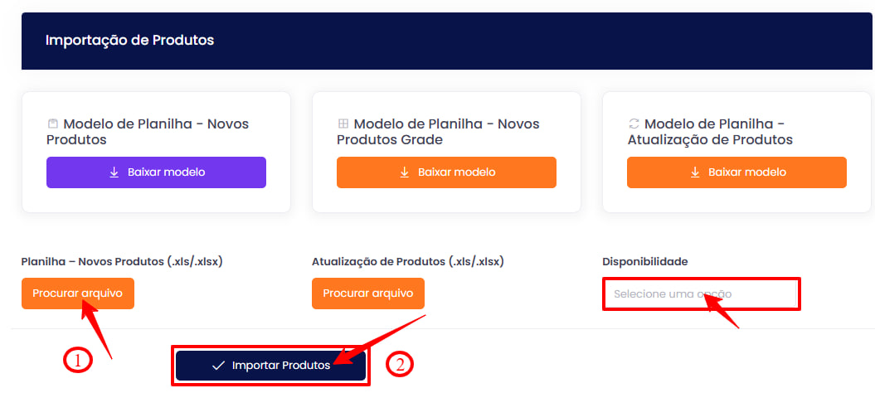875x393 pixels.
Task: Click the refresh icon beside Atualização de Produtos model
Action: [634, 124]
